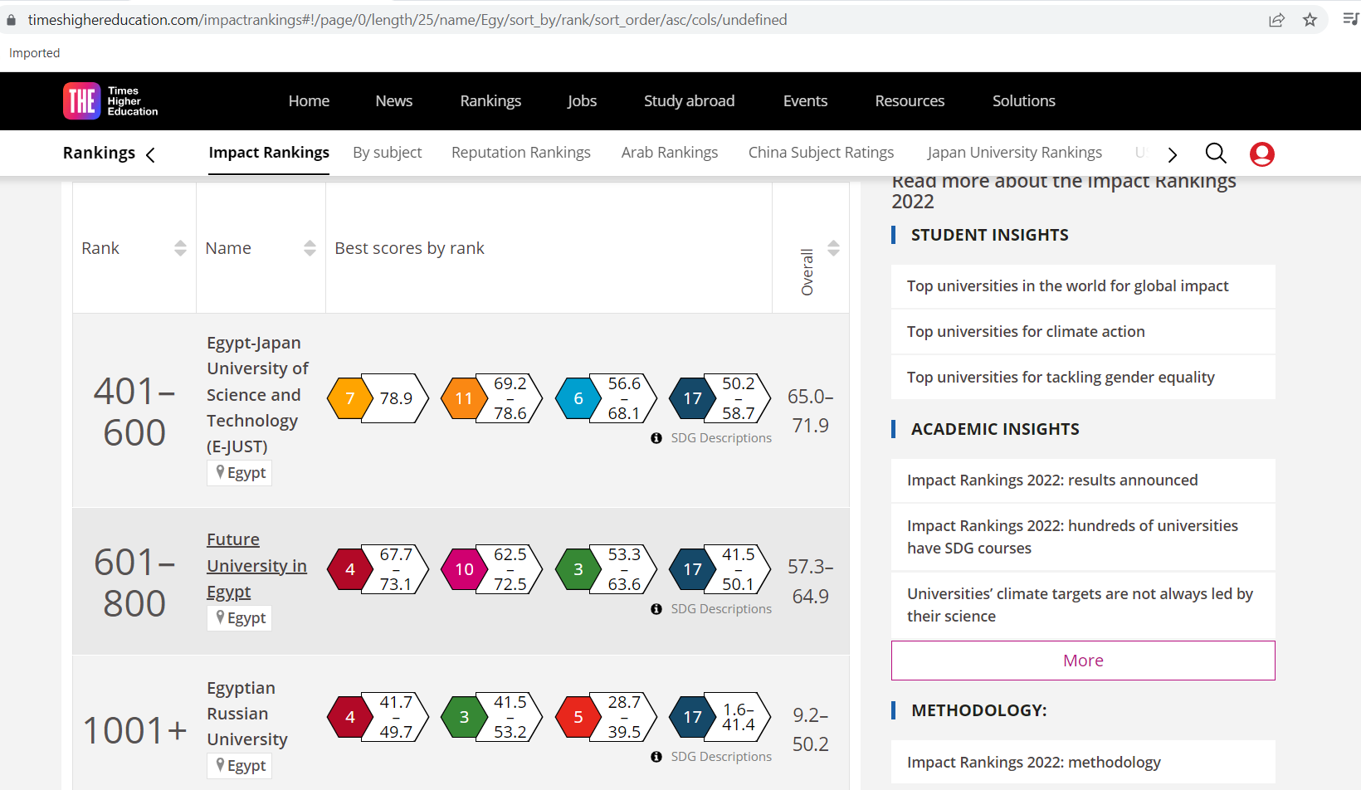Click the Imported bookmarks folder
Image resolution: width=1361 pixels, height=790 pixels.
[35, 53]
